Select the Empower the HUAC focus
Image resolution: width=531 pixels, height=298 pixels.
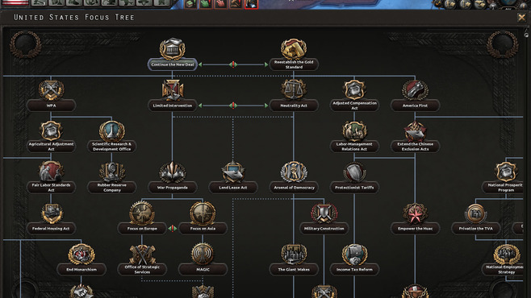415,218
